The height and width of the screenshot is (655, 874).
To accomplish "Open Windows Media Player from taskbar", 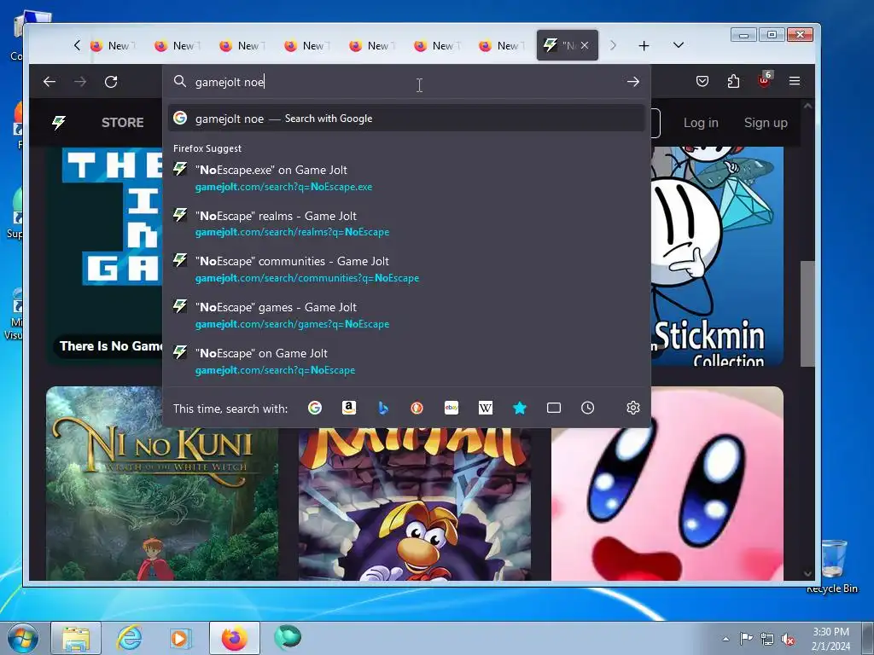I will pos(179,638).
